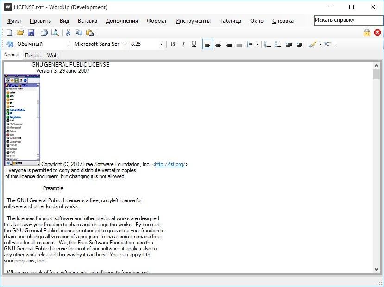The image size is (384, 287).
Task: Click the padlock icon in the toolbar
Action: 366,32
